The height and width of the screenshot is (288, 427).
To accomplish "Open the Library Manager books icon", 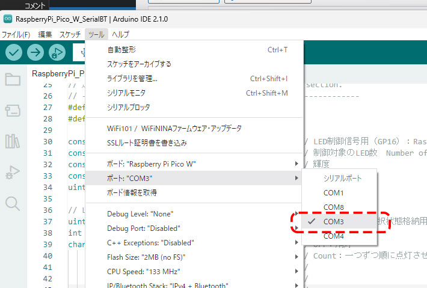I will tap(13, 141).
